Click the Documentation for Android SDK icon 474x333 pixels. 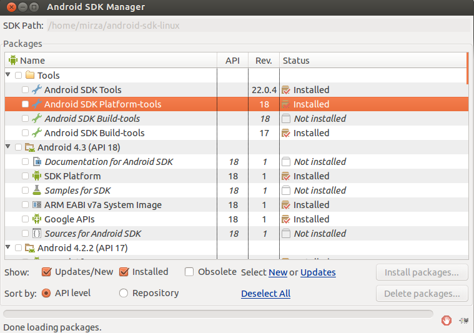point(37,162)
